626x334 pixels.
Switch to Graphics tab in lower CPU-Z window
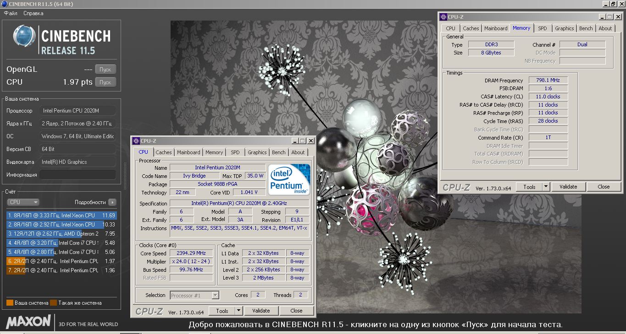tap(257, 152)
